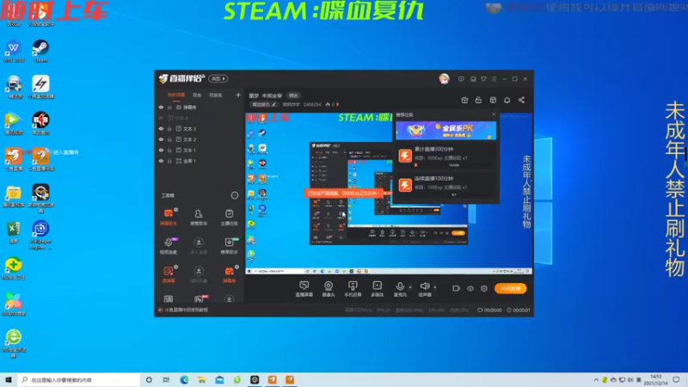Open the 虚拟形象 download tool
The image size is (688, 387).
tap(199, 274)
